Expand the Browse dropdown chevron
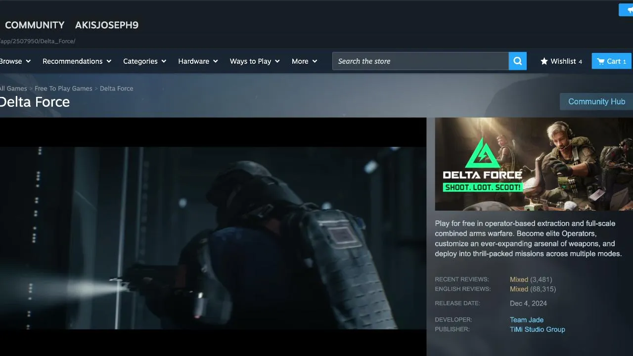This screenshot has width=633, height=356. pos(28,61)
